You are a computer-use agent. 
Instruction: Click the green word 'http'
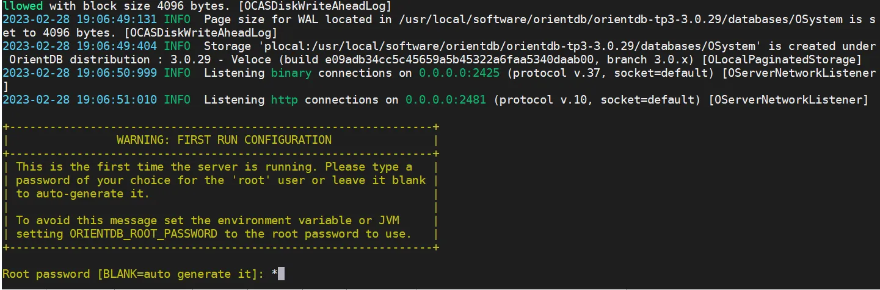(285, 100)
